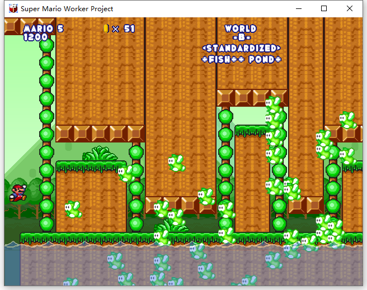
Task: Click the Mario character sprite
Action: 18,193
